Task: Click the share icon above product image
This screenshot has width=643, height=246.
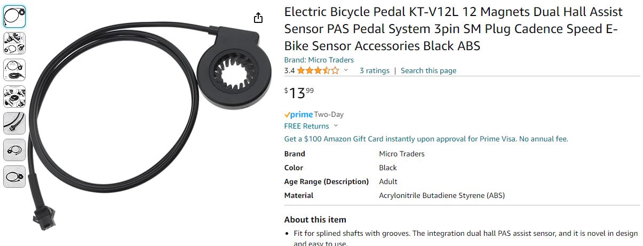Action: pyautogui.click(x=258, y=18)
